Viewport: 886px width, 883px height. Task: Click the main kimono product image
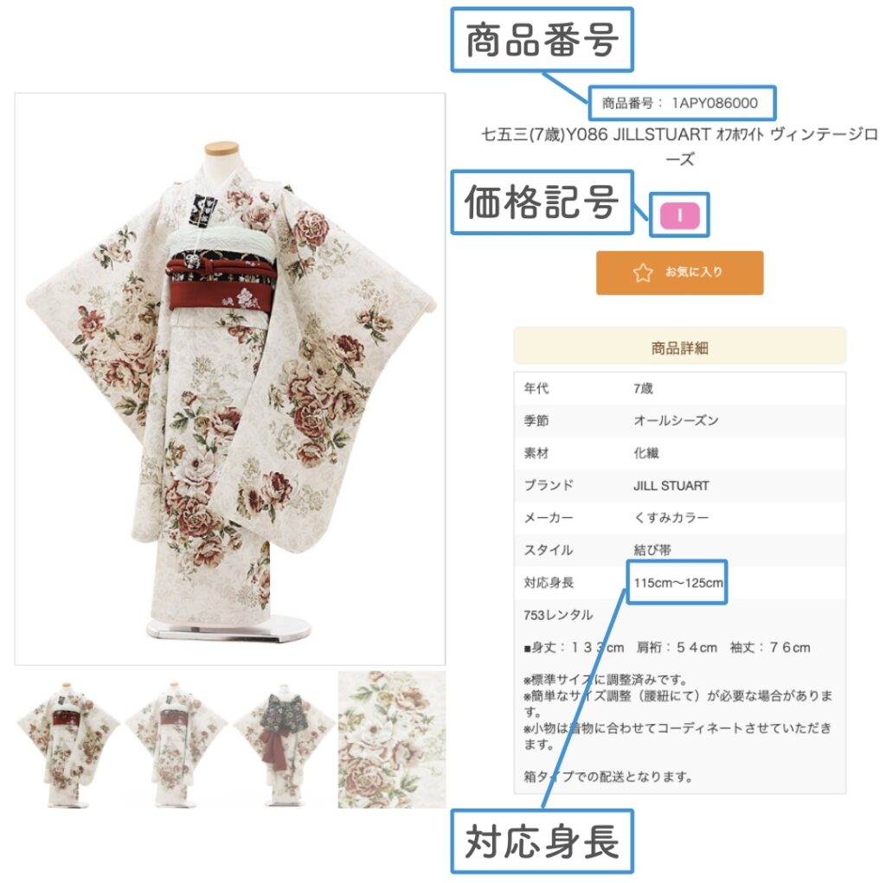(x=230, y=379)
